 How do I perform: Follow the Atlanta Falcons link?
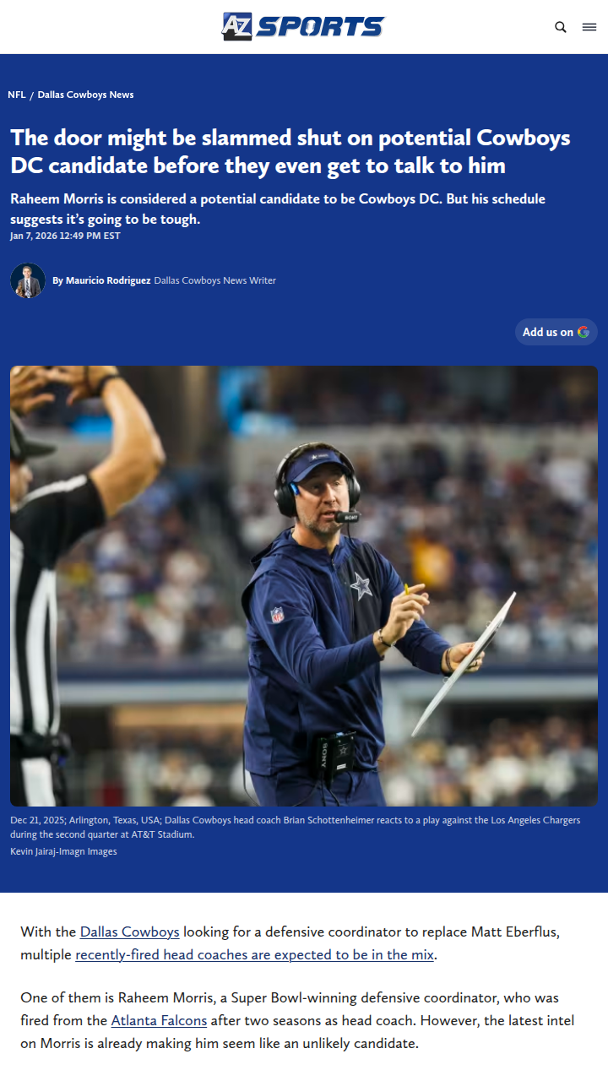coord(159,1021)
